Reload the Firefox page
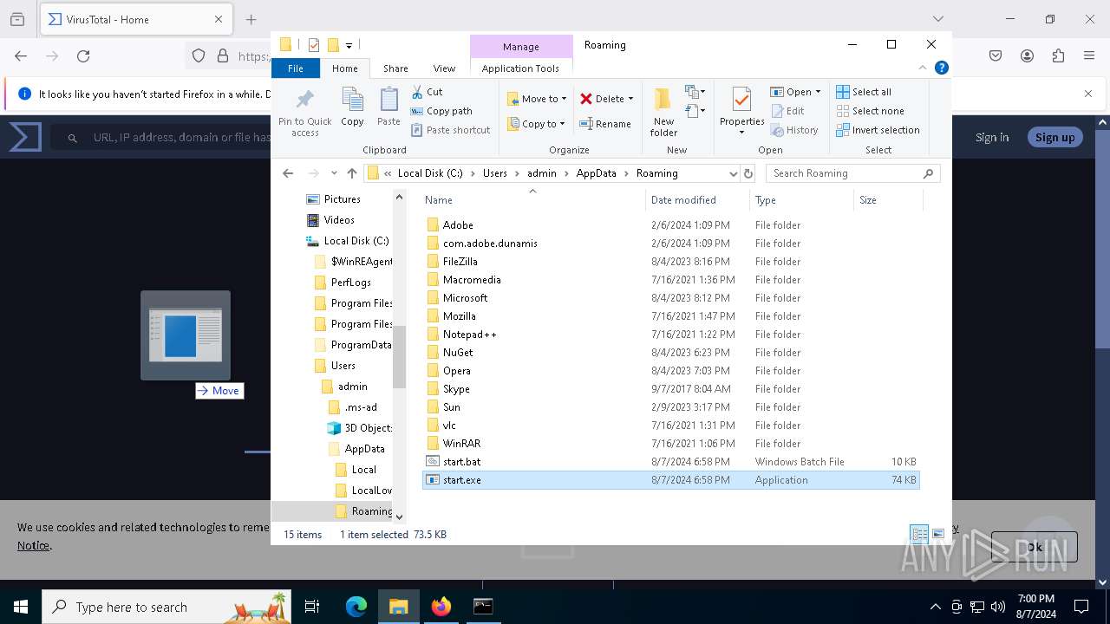 click(x=83, y=55)
